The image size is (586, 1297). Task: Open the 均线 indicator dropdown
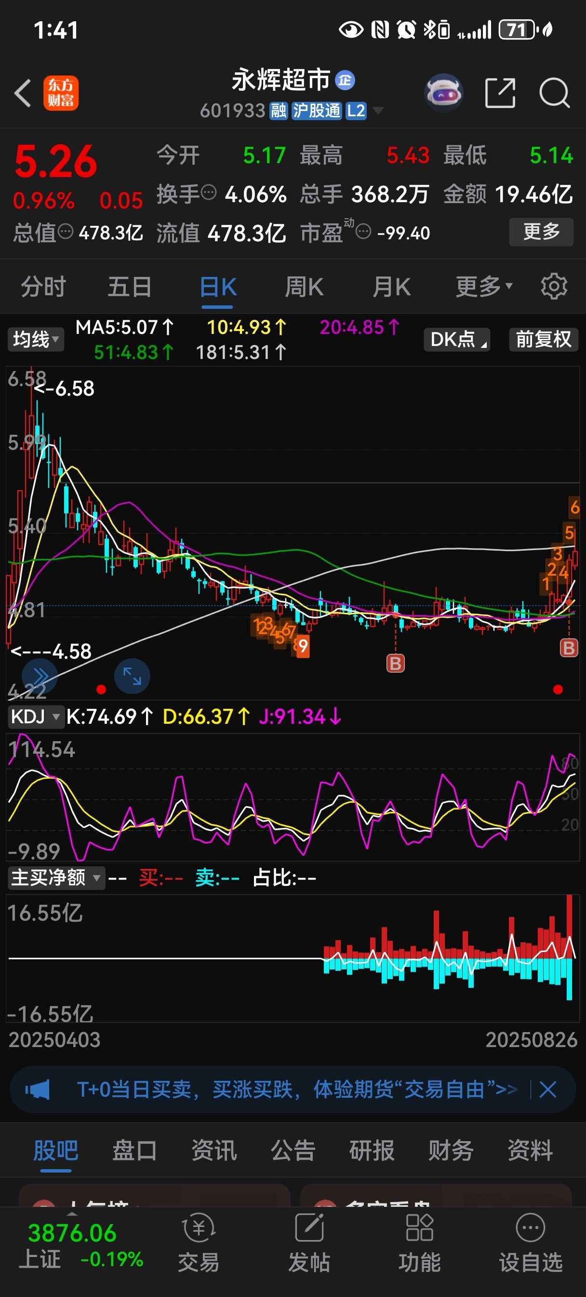(x=36, y=339)
